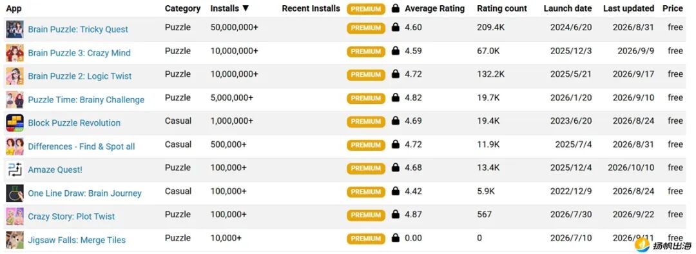Click PREMIUM badge in Block Puzzle Revolution row
Viewport: 696px width, 254px height.
point(366,121)
